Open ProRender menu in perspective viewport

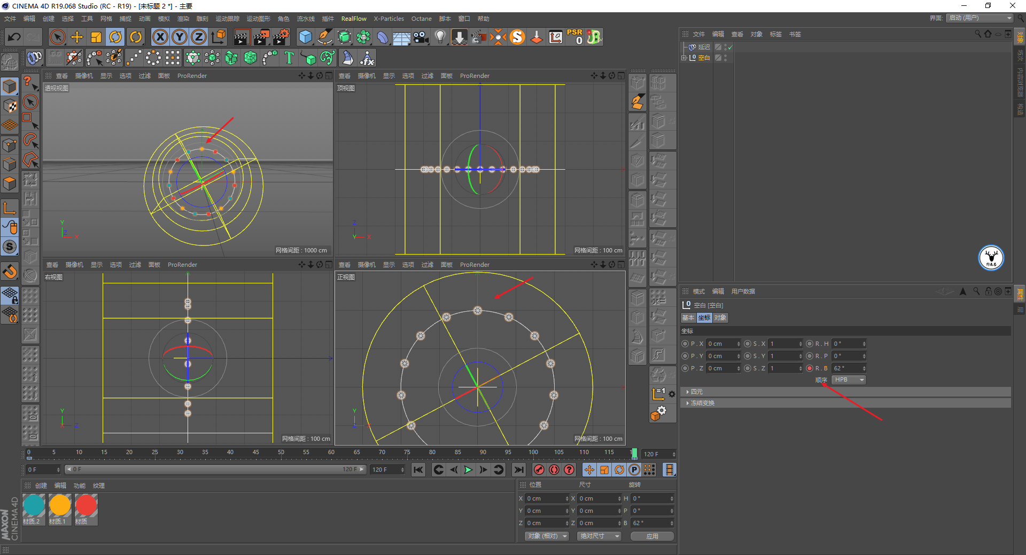click(x=192, y=76)
